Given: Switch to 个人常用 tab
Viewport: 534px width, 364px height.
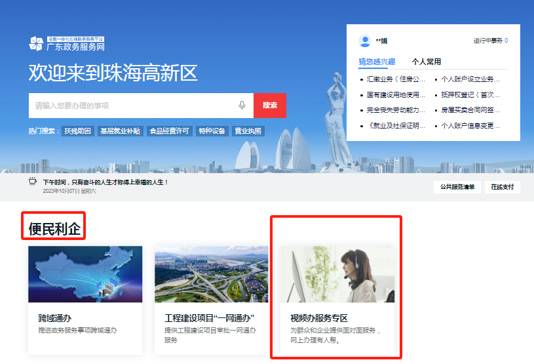Looking at the screenshot, I should (x=427, y=62).
